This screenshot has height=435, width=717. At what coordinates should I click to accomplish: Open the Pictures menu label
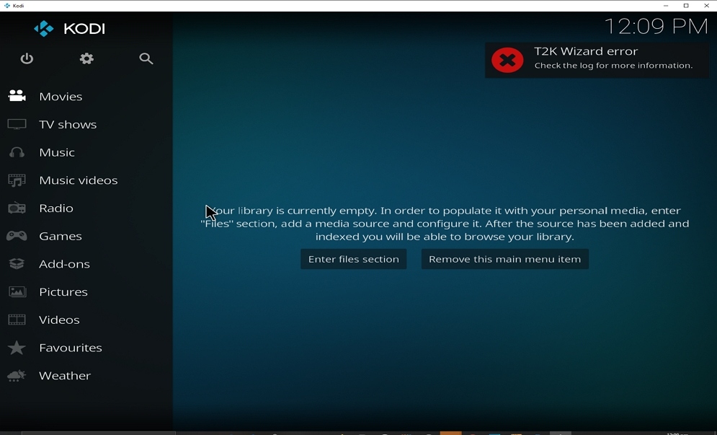[63, 292]
